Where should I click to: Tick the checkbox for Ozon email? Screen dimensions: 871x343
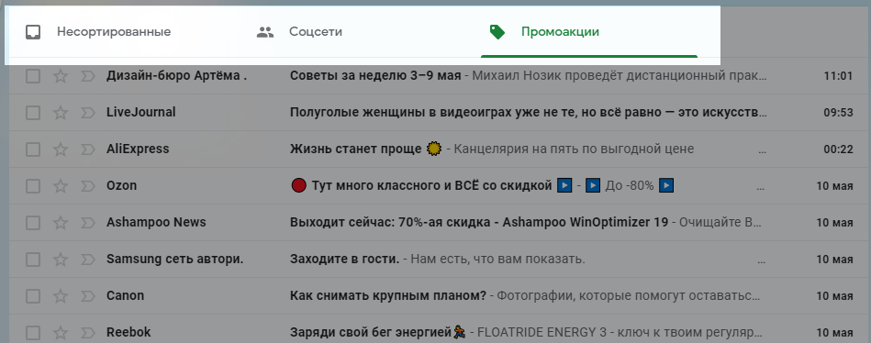[33, 186]
